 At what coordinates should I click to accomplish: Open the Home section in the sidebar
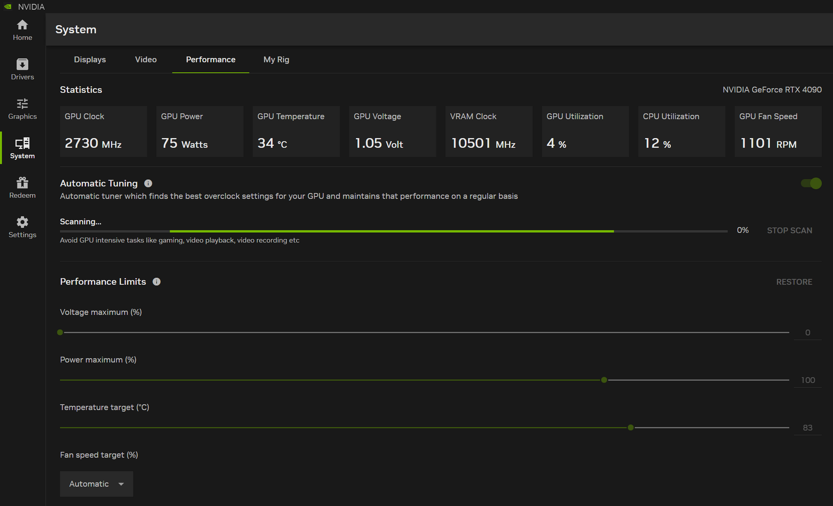click(x=23, y=30)
